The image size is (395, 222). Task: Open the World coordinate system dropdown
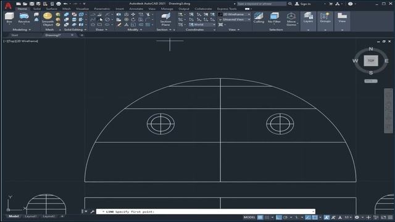pos(202,25)
